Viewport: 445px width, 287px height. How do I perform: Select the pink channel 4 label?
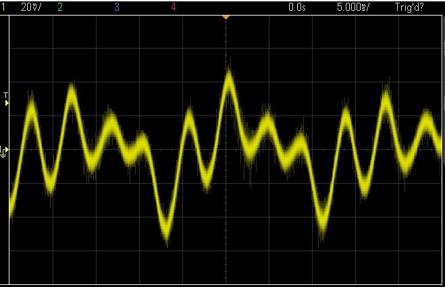174,7
